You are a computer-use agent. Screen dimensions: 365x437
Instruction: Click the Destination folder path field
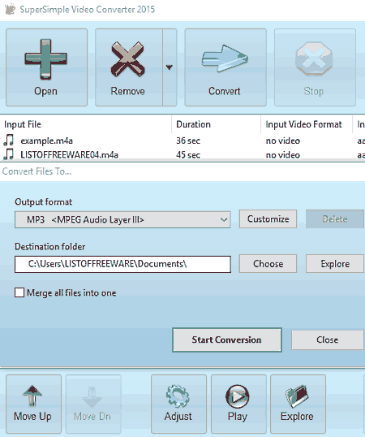122,264
